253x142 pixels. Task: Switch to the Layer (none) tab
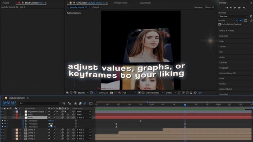(x=145, y=3)
